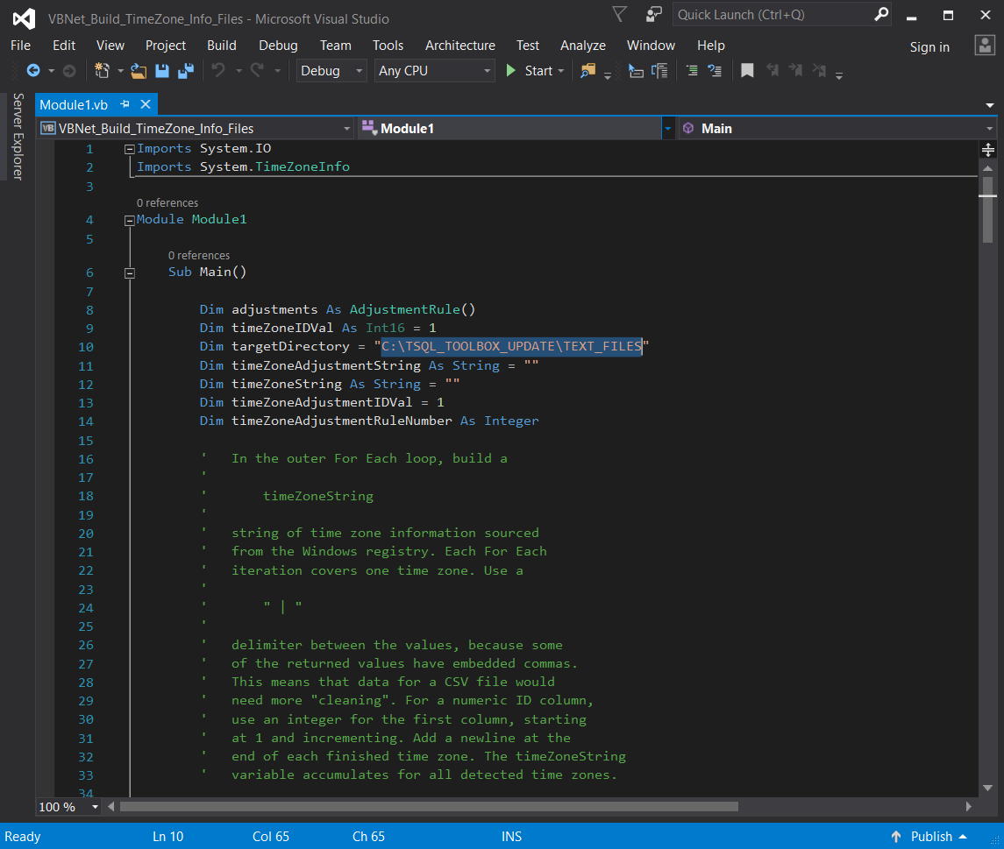Click the Open File folder icon
1004x849 pixels.
click(138, 71)
